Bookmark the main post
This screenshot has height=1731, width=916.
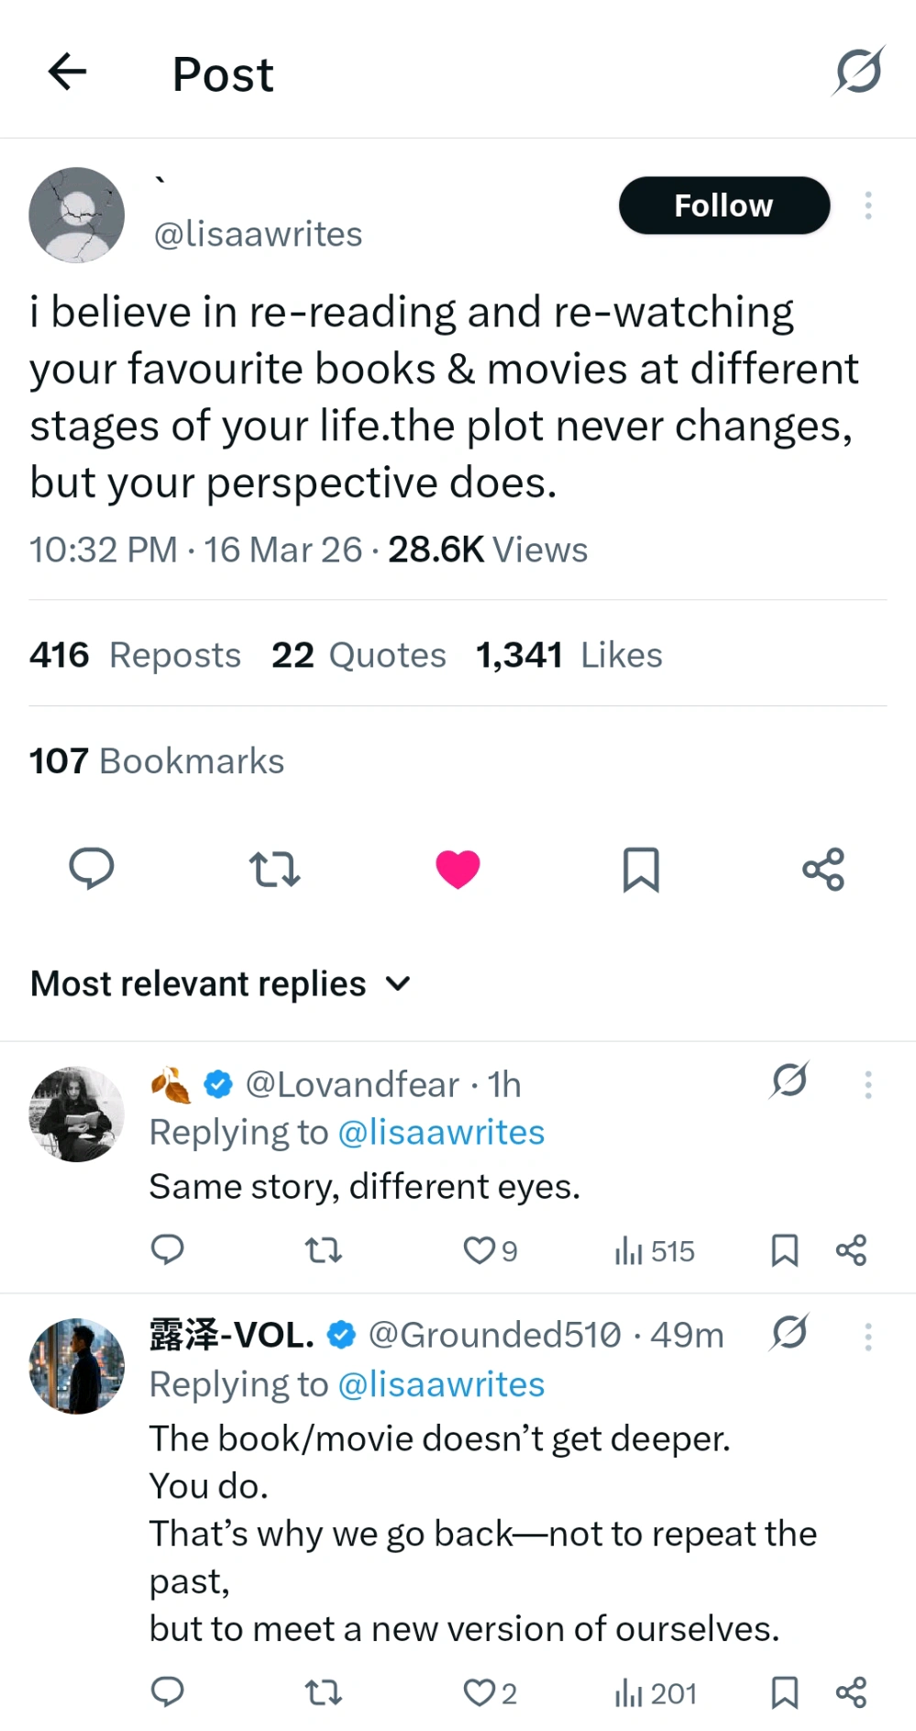[x=641, y=869]
